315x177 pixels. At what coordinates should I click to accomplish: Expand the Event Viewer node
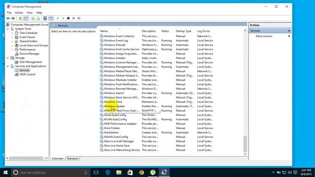(12, 37)
